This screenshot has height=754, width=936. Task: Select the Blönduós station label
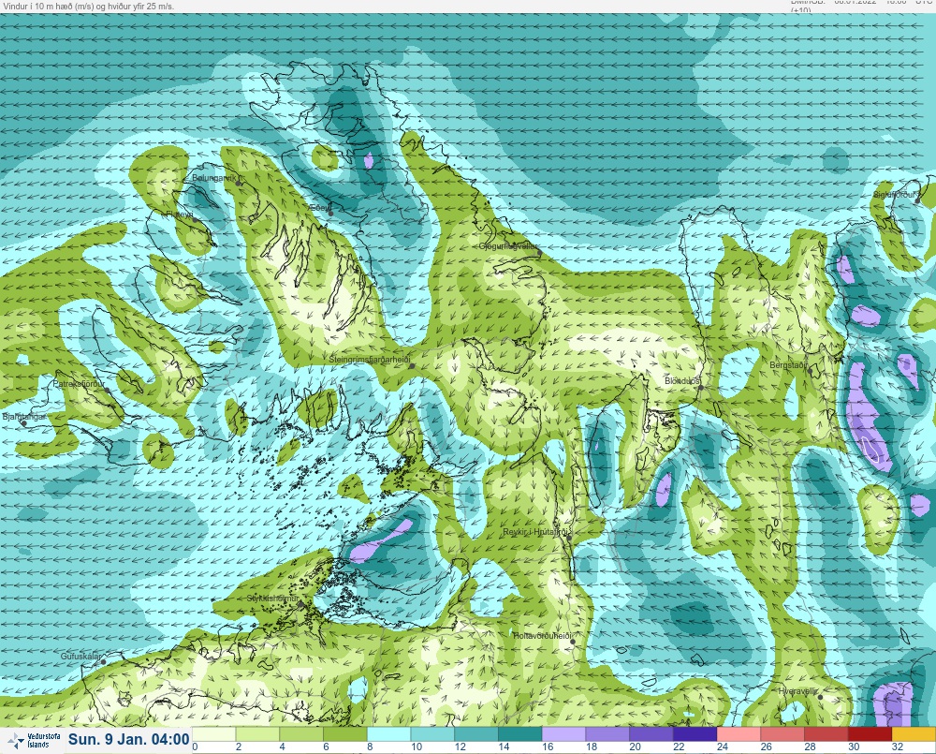pyautogui.click(x=682, y=380)
